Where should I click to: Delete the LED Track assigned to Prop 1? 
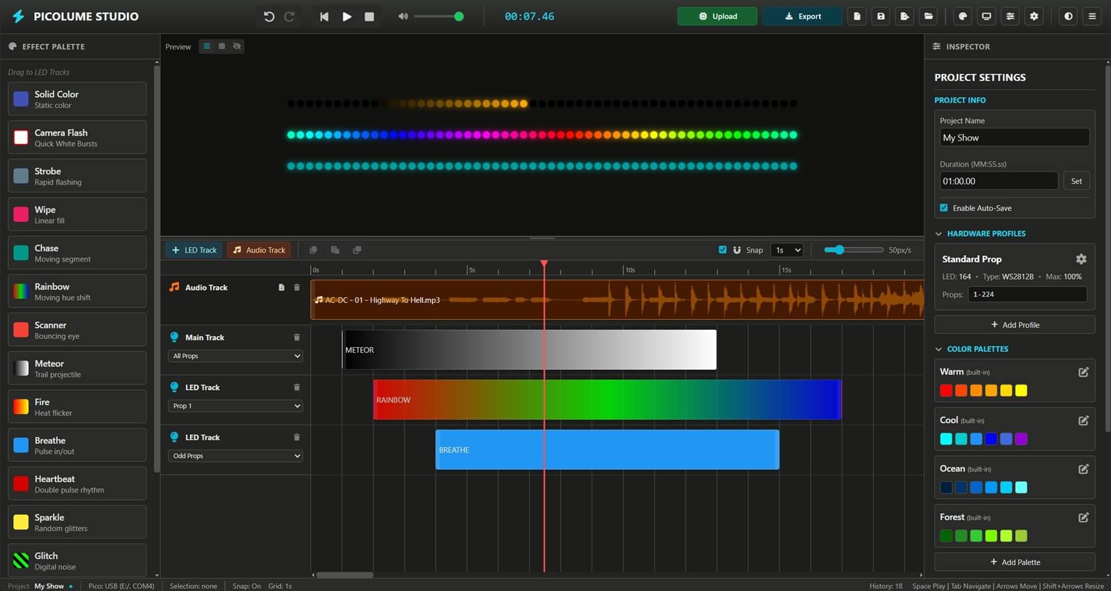[x=297, y=387]
